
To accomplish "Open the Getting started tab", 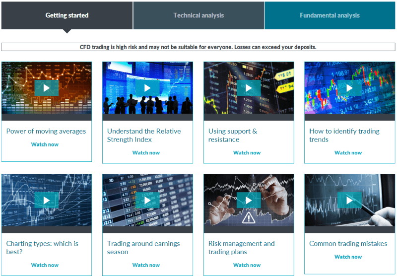I will click(x=67, y=15).
